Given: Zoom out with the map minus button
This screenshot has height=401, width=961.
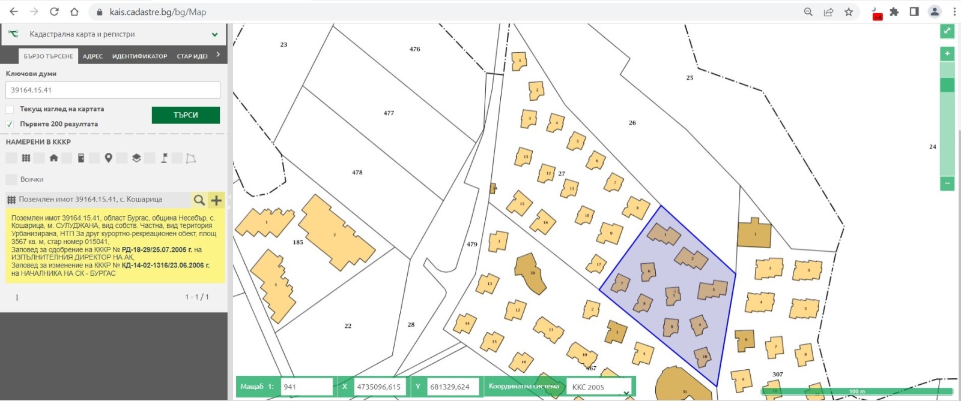Looking at the screenshot, I should pyautogui.click(x=947, y=183).
